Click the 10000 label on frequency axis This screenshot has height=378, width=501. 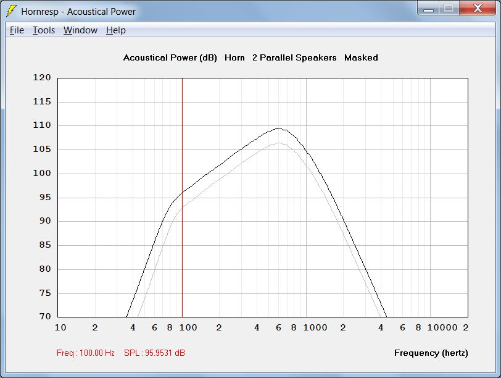(442, 327)
